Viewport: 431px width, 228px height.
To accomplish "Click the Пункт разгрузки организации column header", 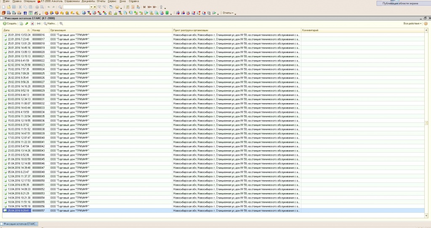I will point(237,30).
